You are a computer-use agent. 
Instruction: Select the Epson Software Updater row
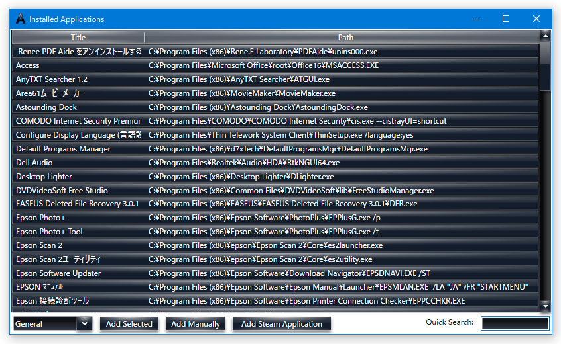click(275, 273)
